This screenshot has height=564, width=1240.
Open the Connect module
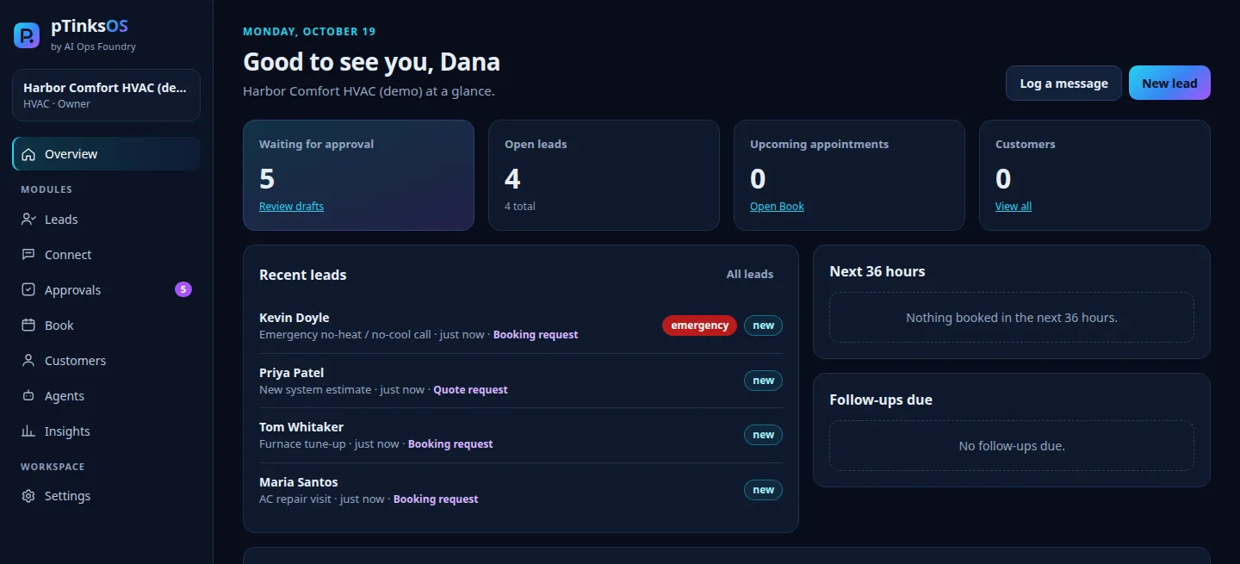point(106,255)
